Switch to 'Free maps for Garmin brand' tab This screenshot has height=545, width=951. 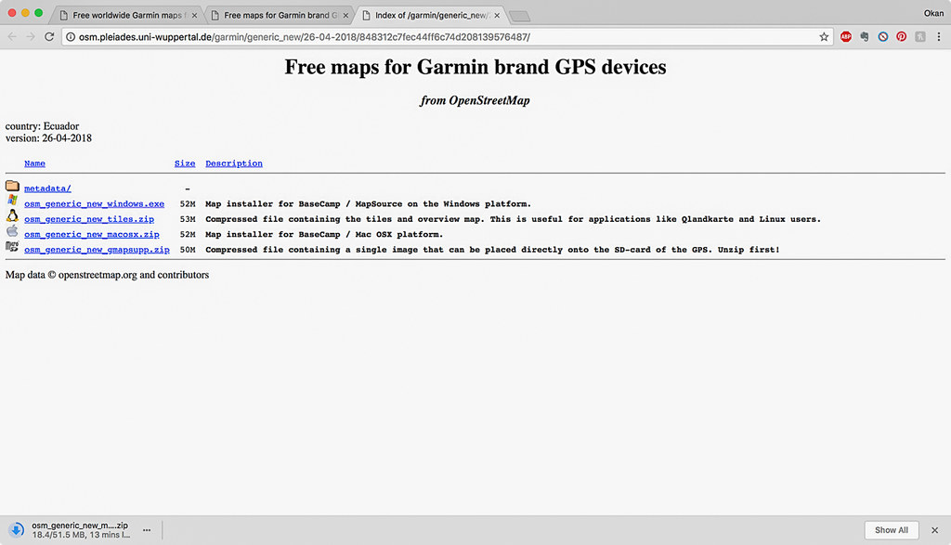click(279, 15)
